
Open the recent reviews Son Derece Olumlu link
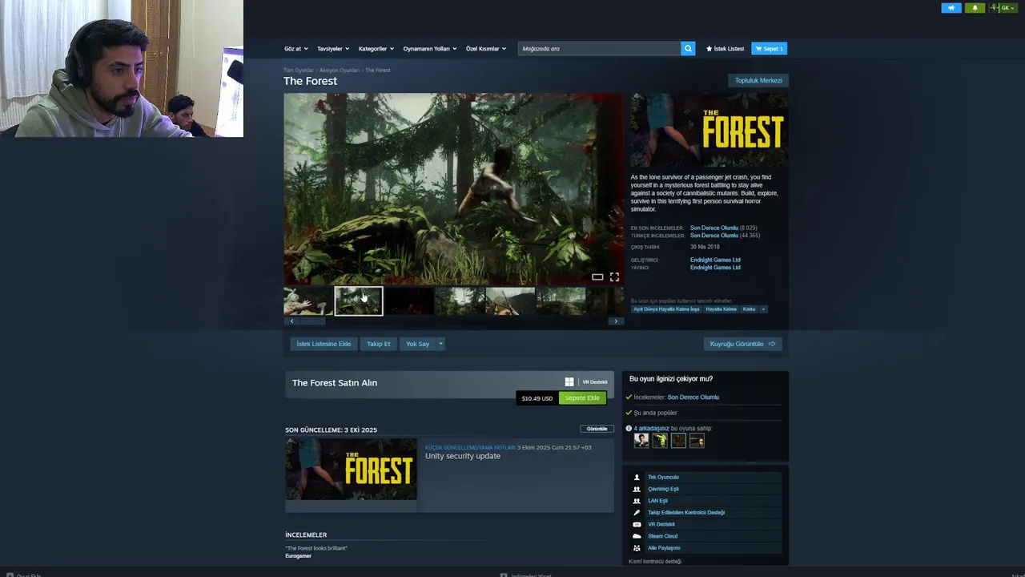(714, 228)
